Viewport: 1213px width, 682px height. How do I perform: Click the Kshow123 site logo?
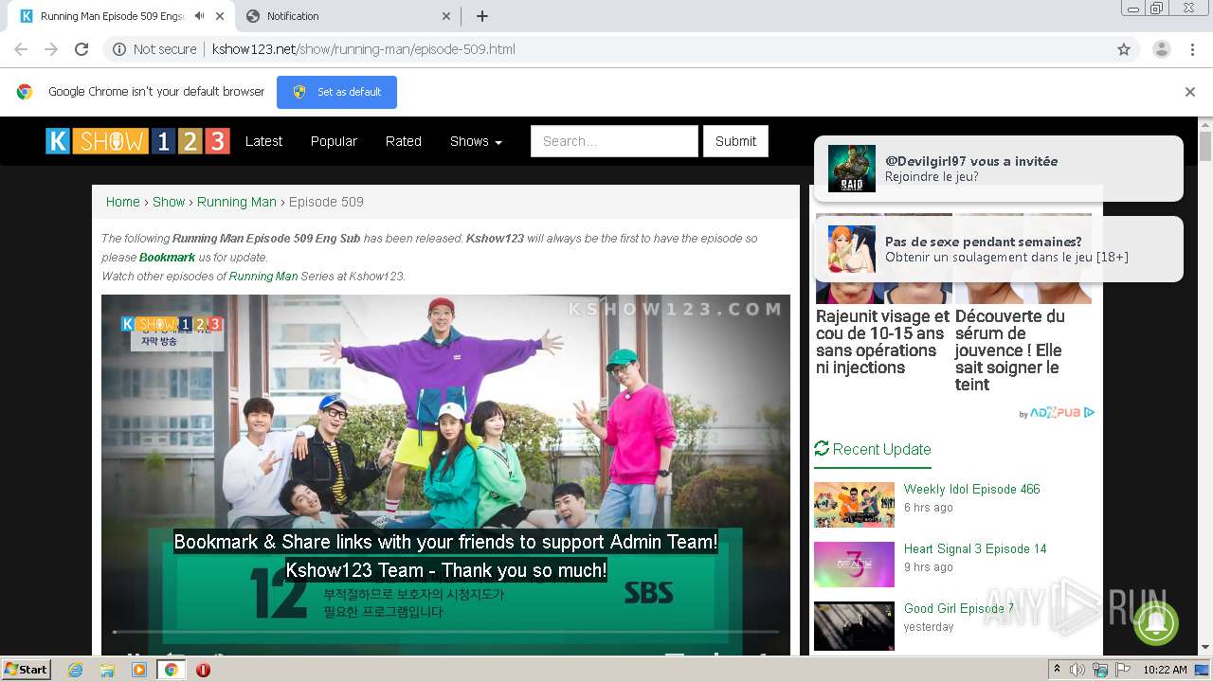coord(138,141)
